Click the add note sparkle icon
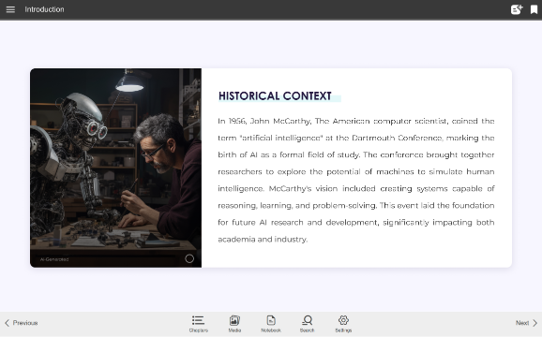 [x=517, y=9]
